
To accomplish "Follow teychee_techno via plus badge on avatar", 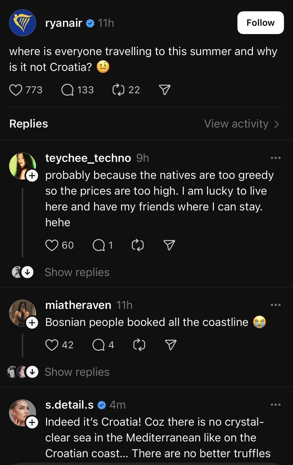I will 32,176.
